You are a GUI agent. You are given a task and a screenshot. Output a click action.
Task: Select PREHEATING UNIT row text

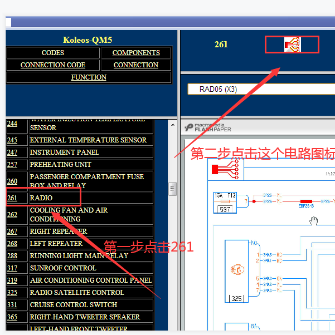pyautogui.click(x=61, y=165)
